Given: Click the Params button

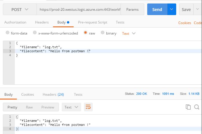Looking at the screenshot, I should tap(132, 10).
